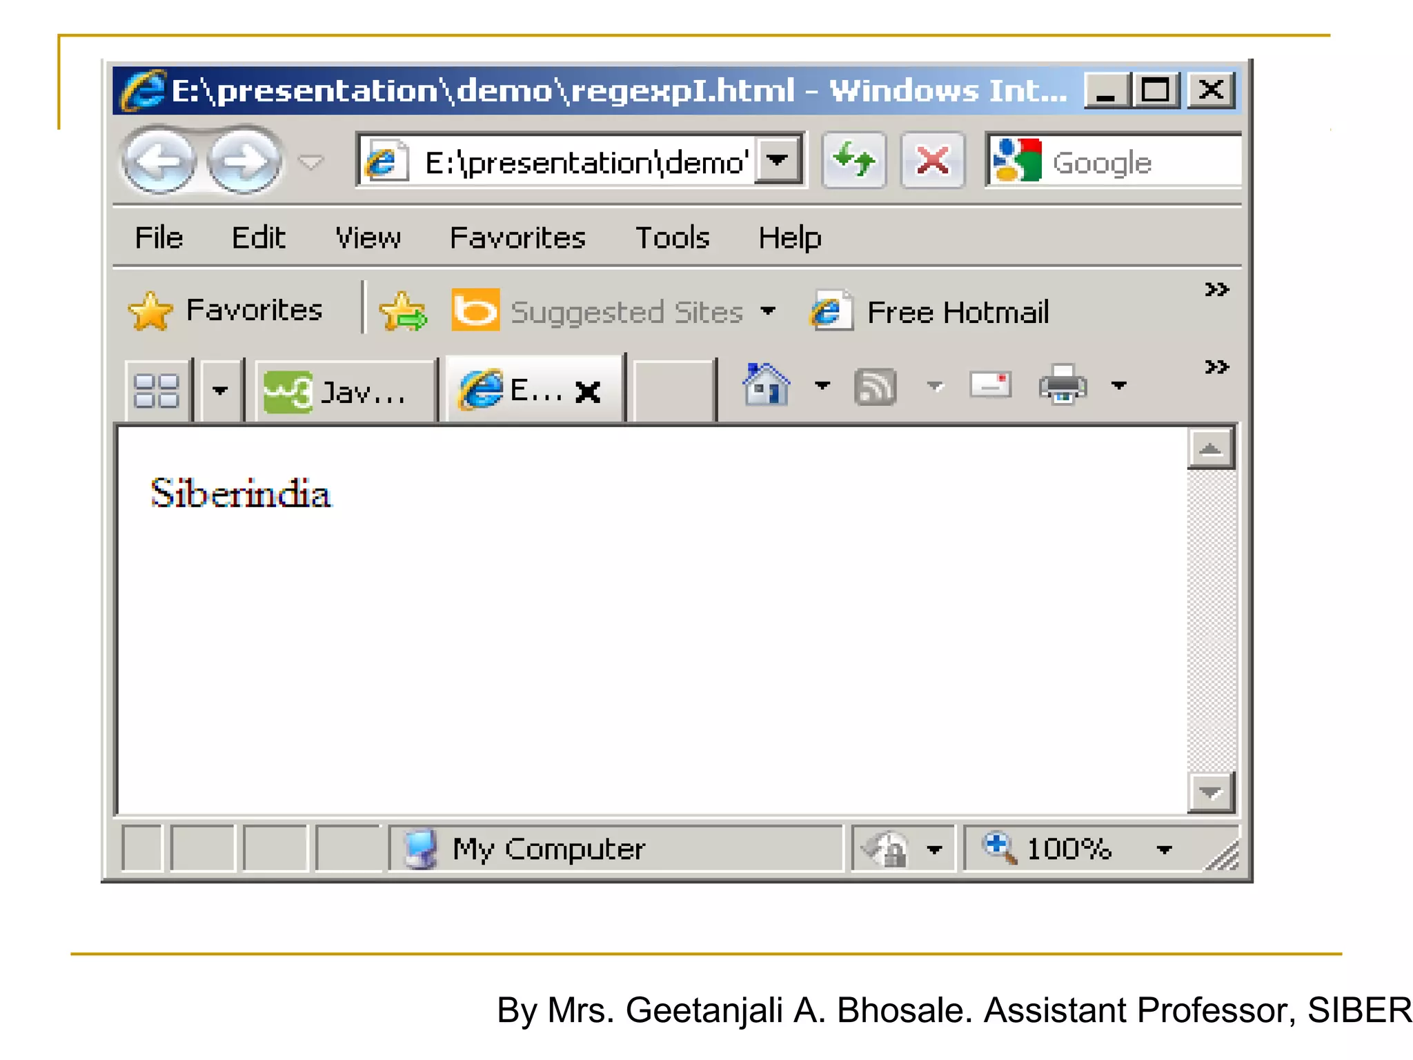This screenshot has height=1060, width=1413.
Task: Click the Back navigation arrow
Action: (x=159, y=162)
